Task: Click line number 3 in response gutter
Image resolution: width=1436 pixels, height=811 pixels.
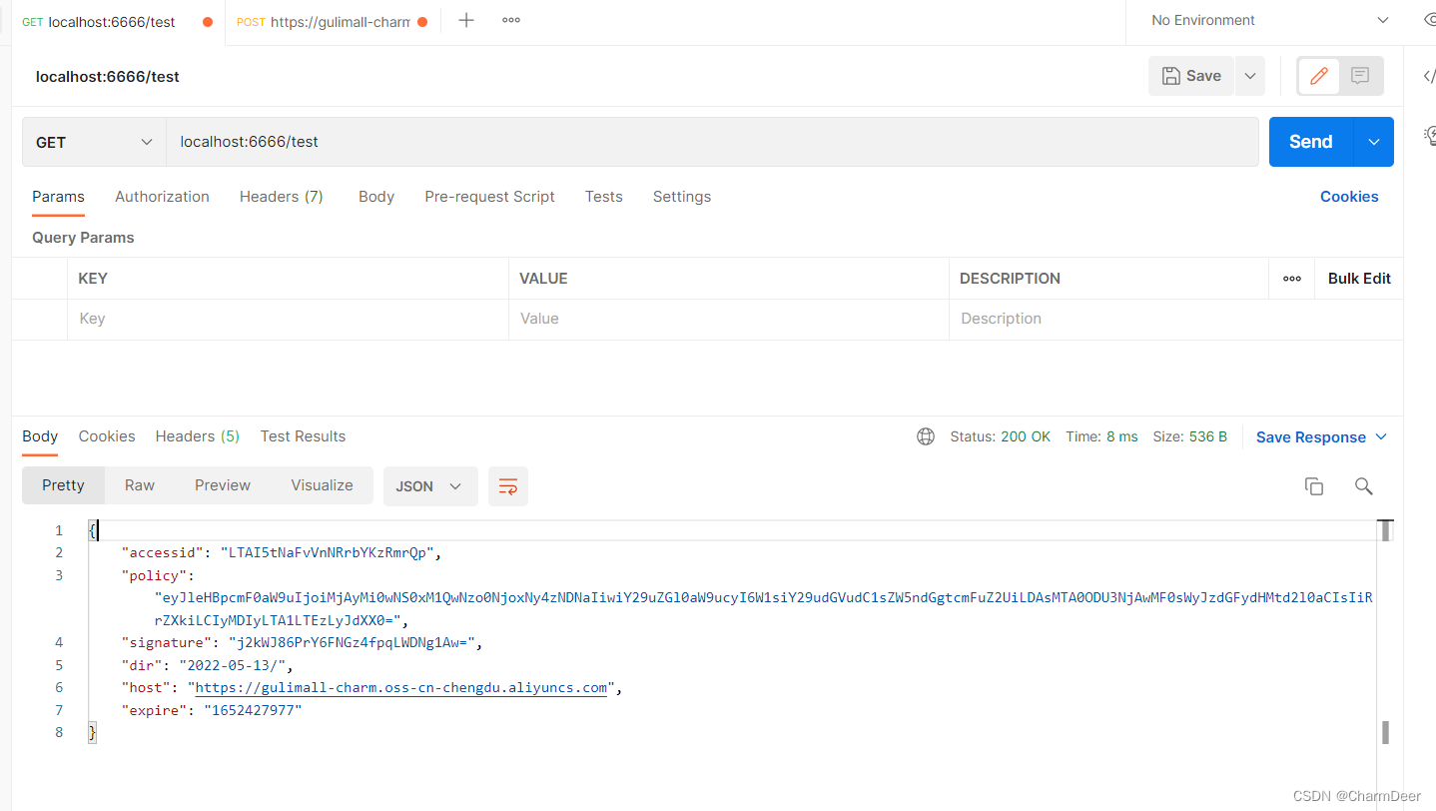Action: click(59, 575)
